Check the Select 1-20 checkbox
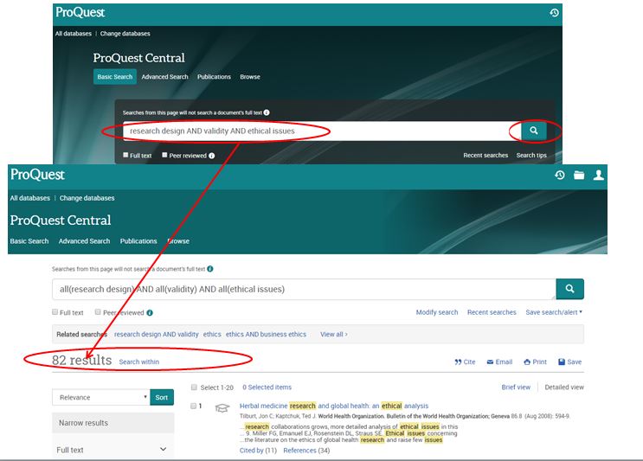Screen dimensions: 643x461 point(194,387)
